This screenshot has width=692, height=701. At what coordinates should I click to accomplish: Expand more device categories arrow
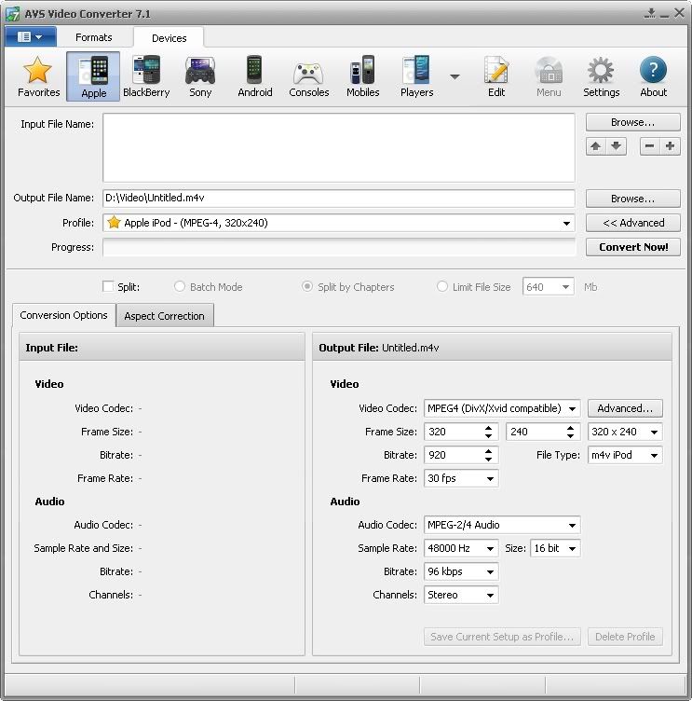[455, 76]
